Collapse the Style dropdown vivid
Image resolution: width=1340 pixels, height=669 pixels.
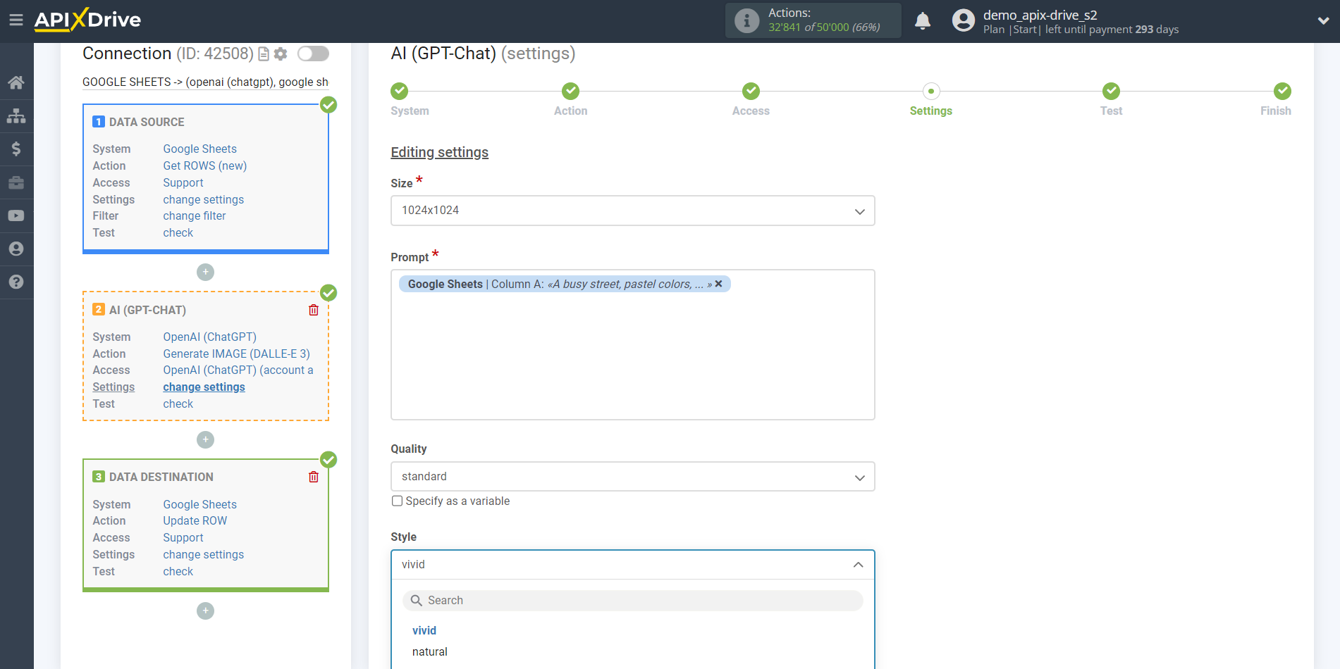pyautogui.click(x=633, y=565)
